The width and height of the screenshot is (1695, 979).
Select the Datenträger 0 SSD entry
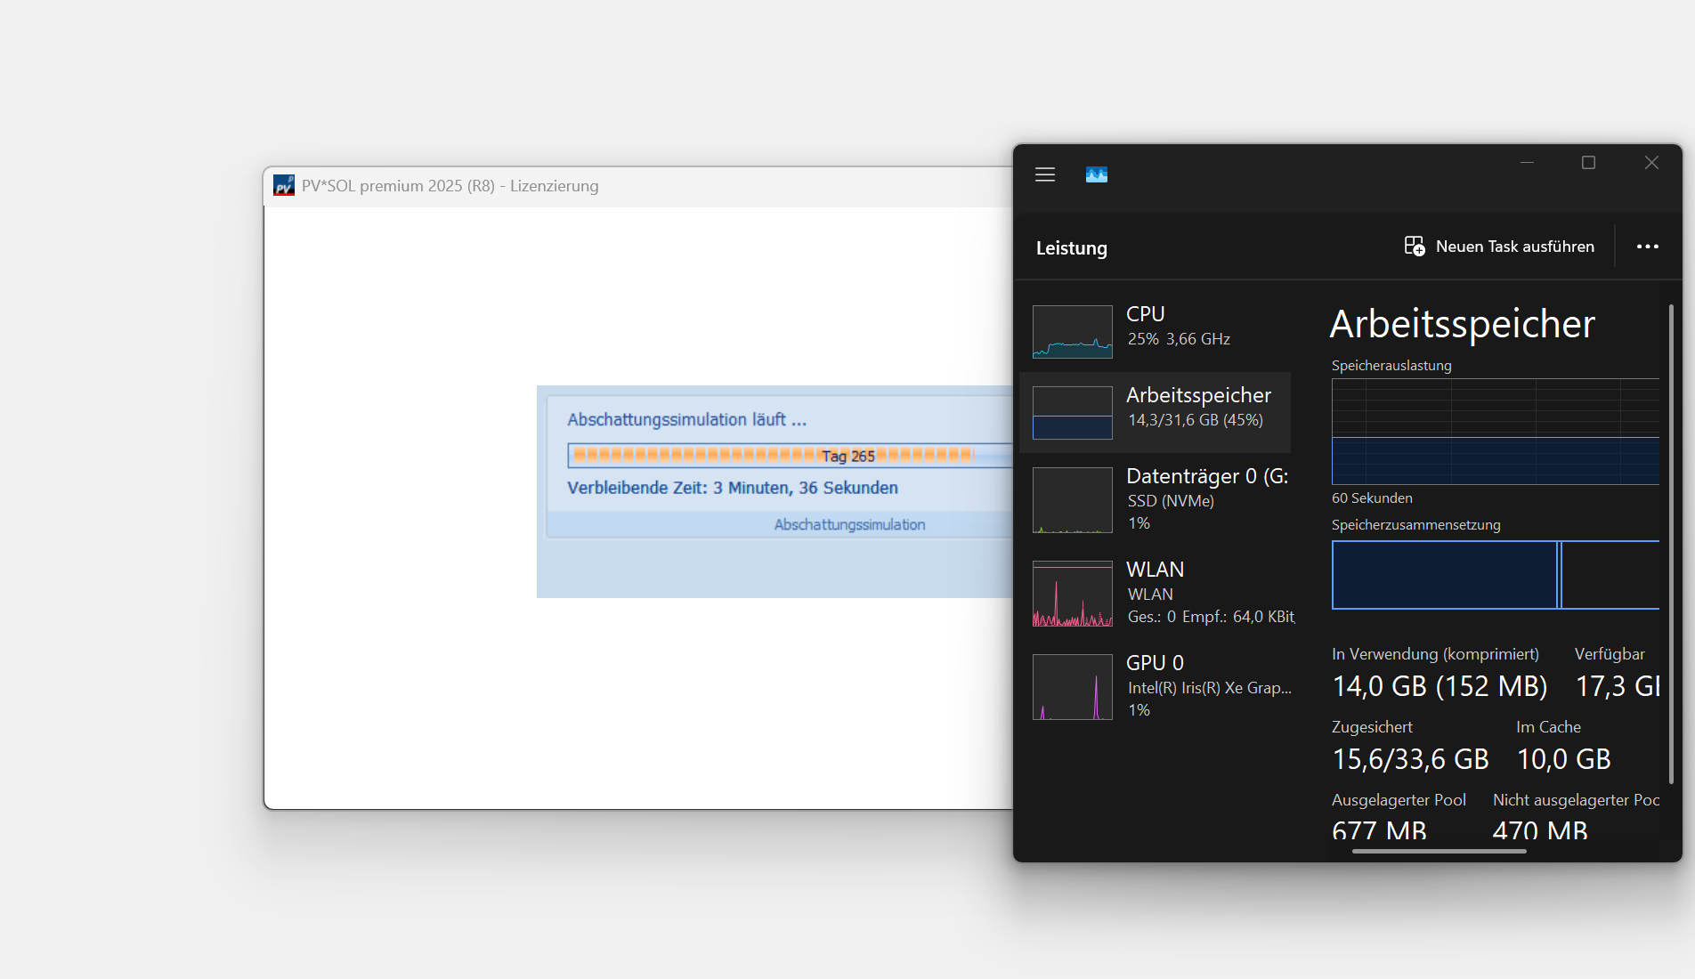(x=1156, y=499)
